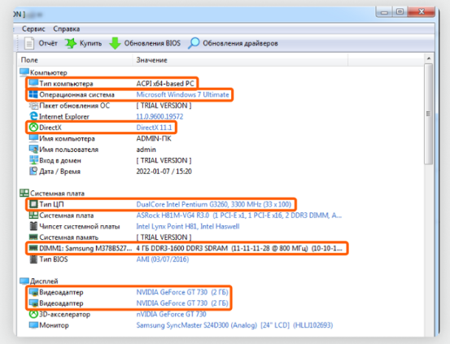Click the Тип ЦП processor icon
450x344 pixels.
tap(33, 204)
